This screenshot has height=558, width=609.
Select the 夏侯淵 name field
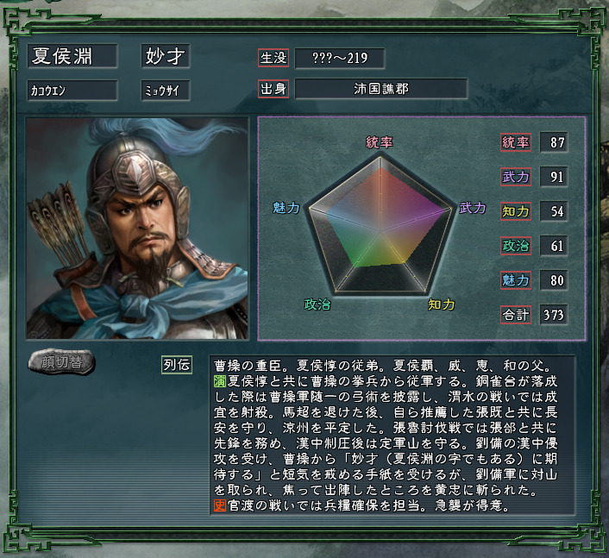[72, 56]
